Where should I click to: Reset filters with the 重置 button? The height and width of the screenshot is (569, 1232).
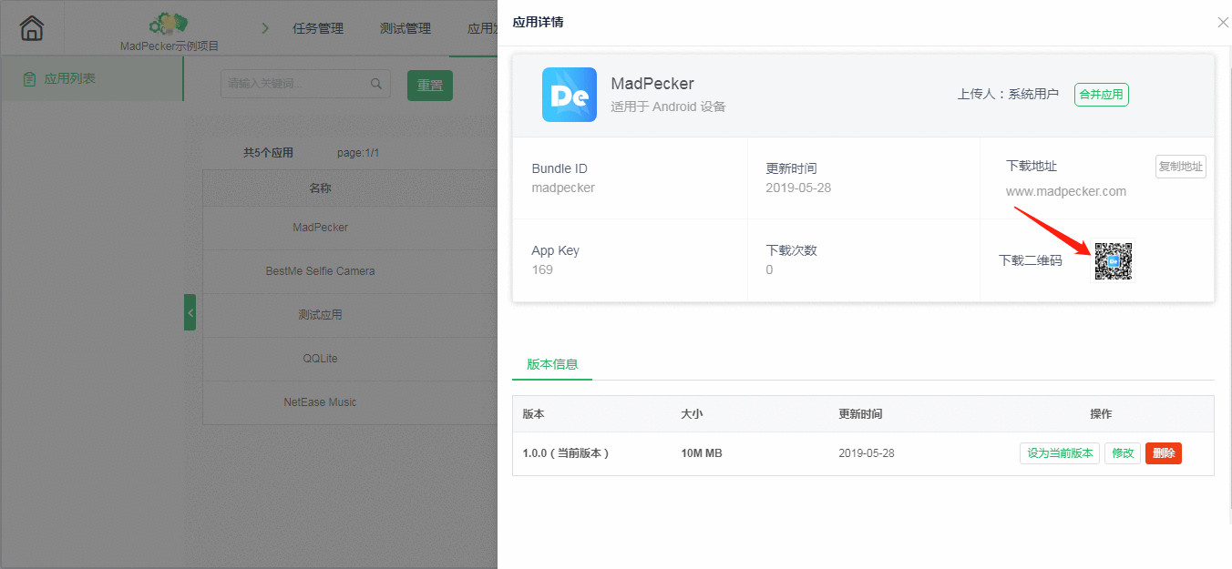[x=430, y=85]
